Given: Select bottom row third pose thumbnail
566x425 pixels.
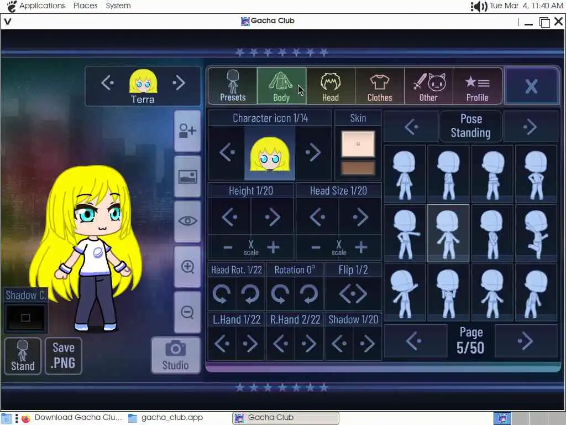Looking at the screenshot, I should click(x=492, y=293).
